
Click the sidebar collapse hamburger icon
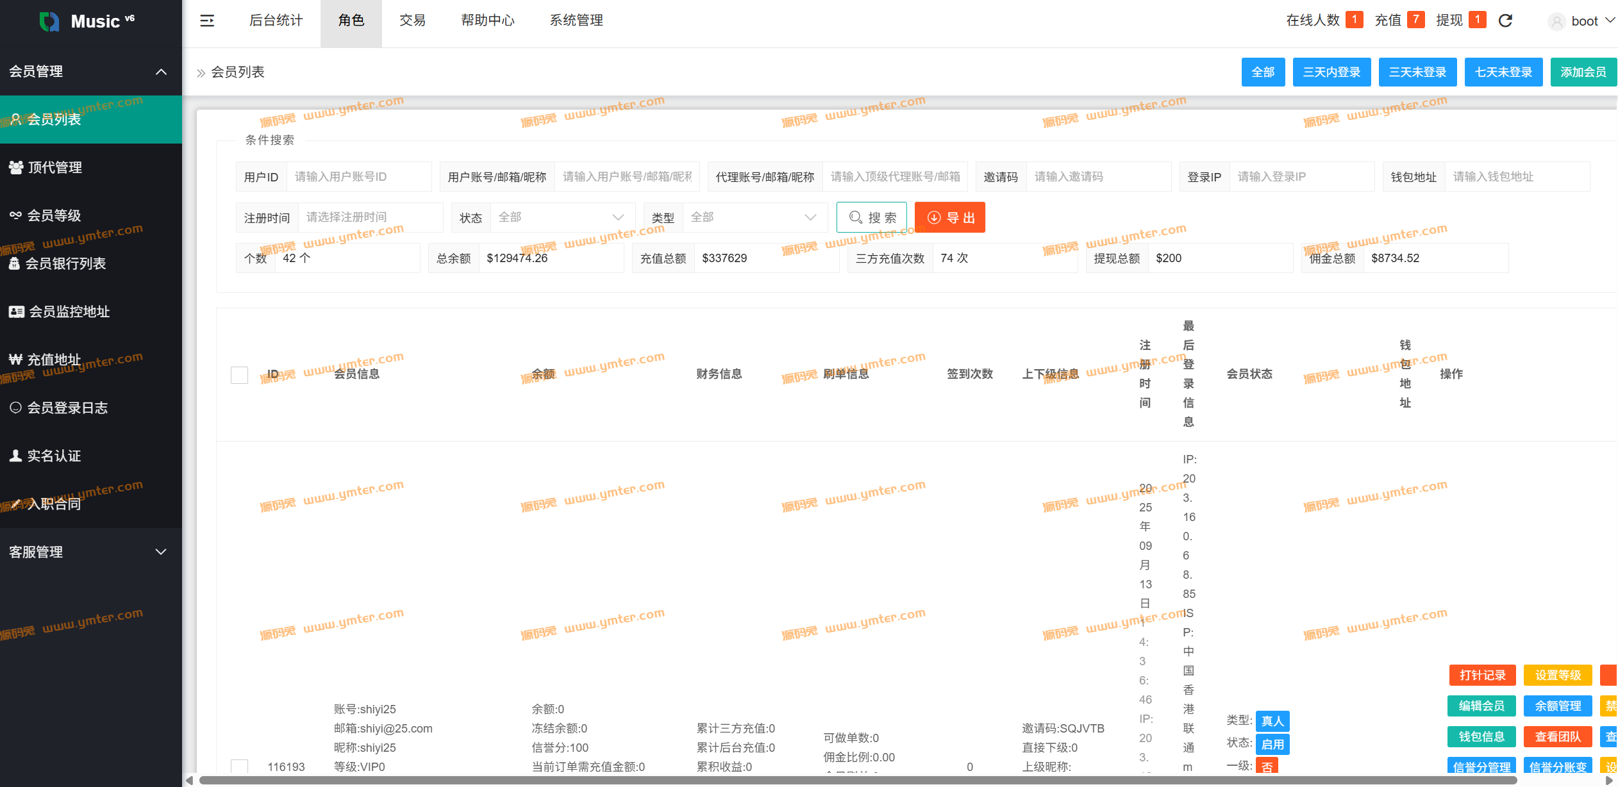click(207, 21)
